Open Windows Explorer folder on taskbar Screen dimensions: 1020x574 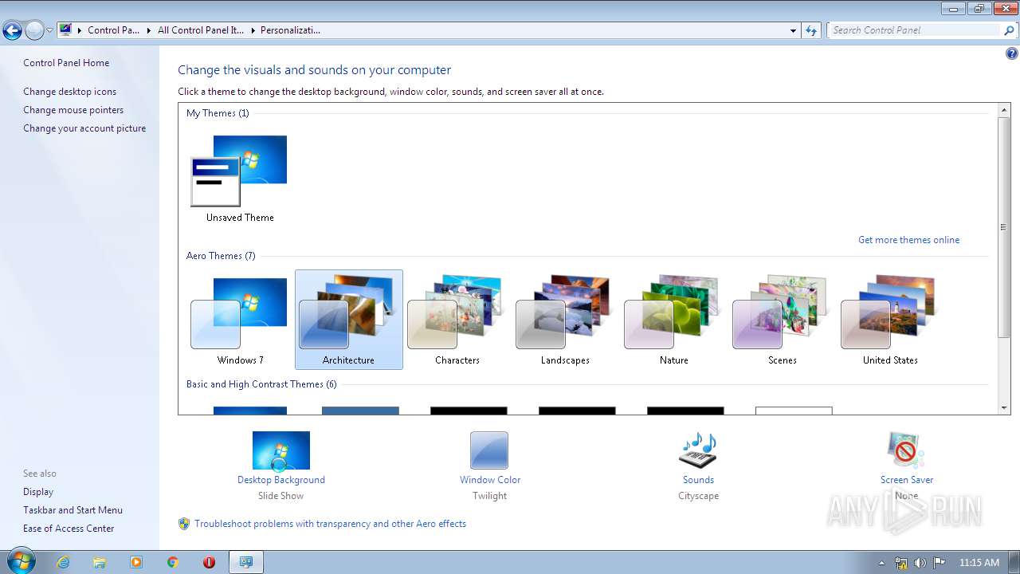pyautogui.click(x=100, y=562)
